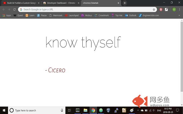183x114 pixels.
Task: Open the green K profile avatar
Action: tap(174, 9)
